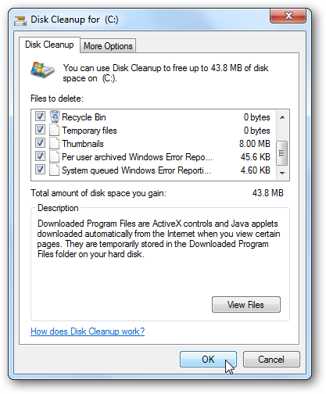Toggle Per user archived Windows Error checkbox

[x=40, y=156]
